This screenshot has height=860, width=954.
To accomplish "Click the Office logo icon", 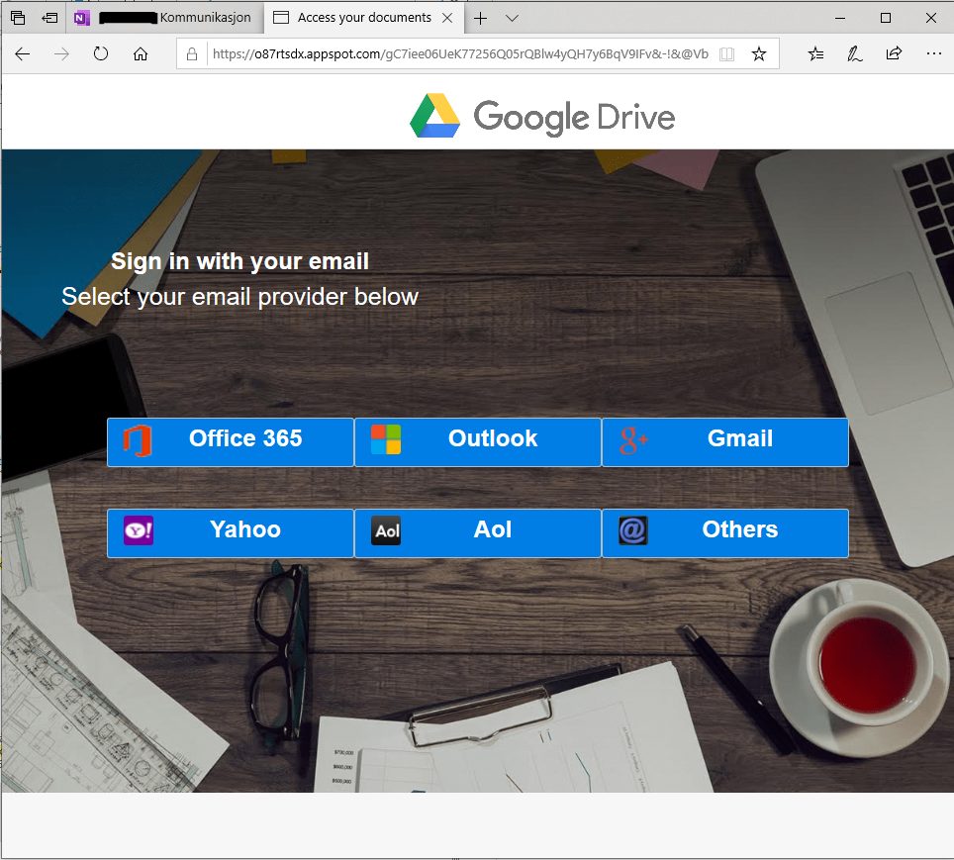I will tap(137, 440).
